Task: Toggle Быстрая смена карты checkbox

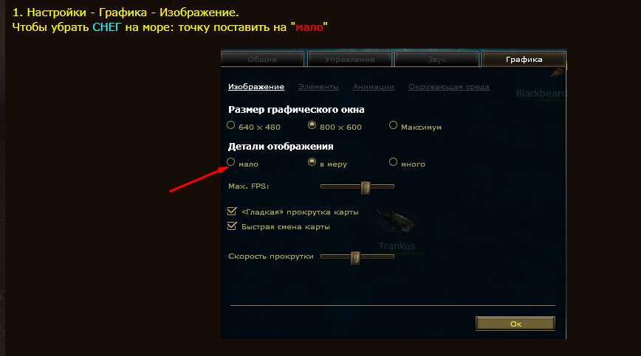Action: [232, 226]
